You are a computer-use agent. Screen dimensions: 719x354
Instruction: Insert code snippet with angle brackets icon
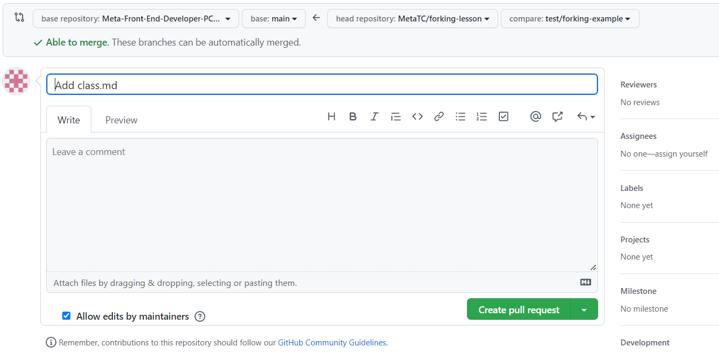tap(418, 116)
